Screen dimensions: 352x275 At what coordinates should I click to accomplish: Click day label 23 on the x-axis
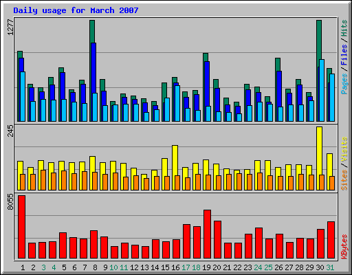(x=247, y=267)
